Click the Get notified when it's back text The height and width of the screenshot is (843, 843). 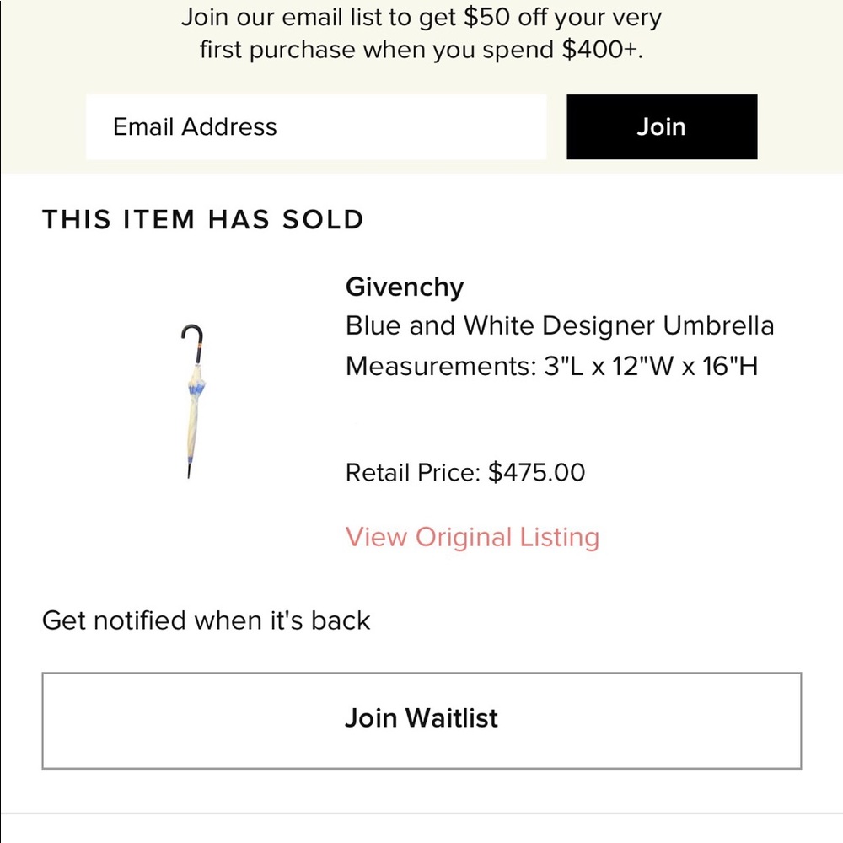(207, 620)
